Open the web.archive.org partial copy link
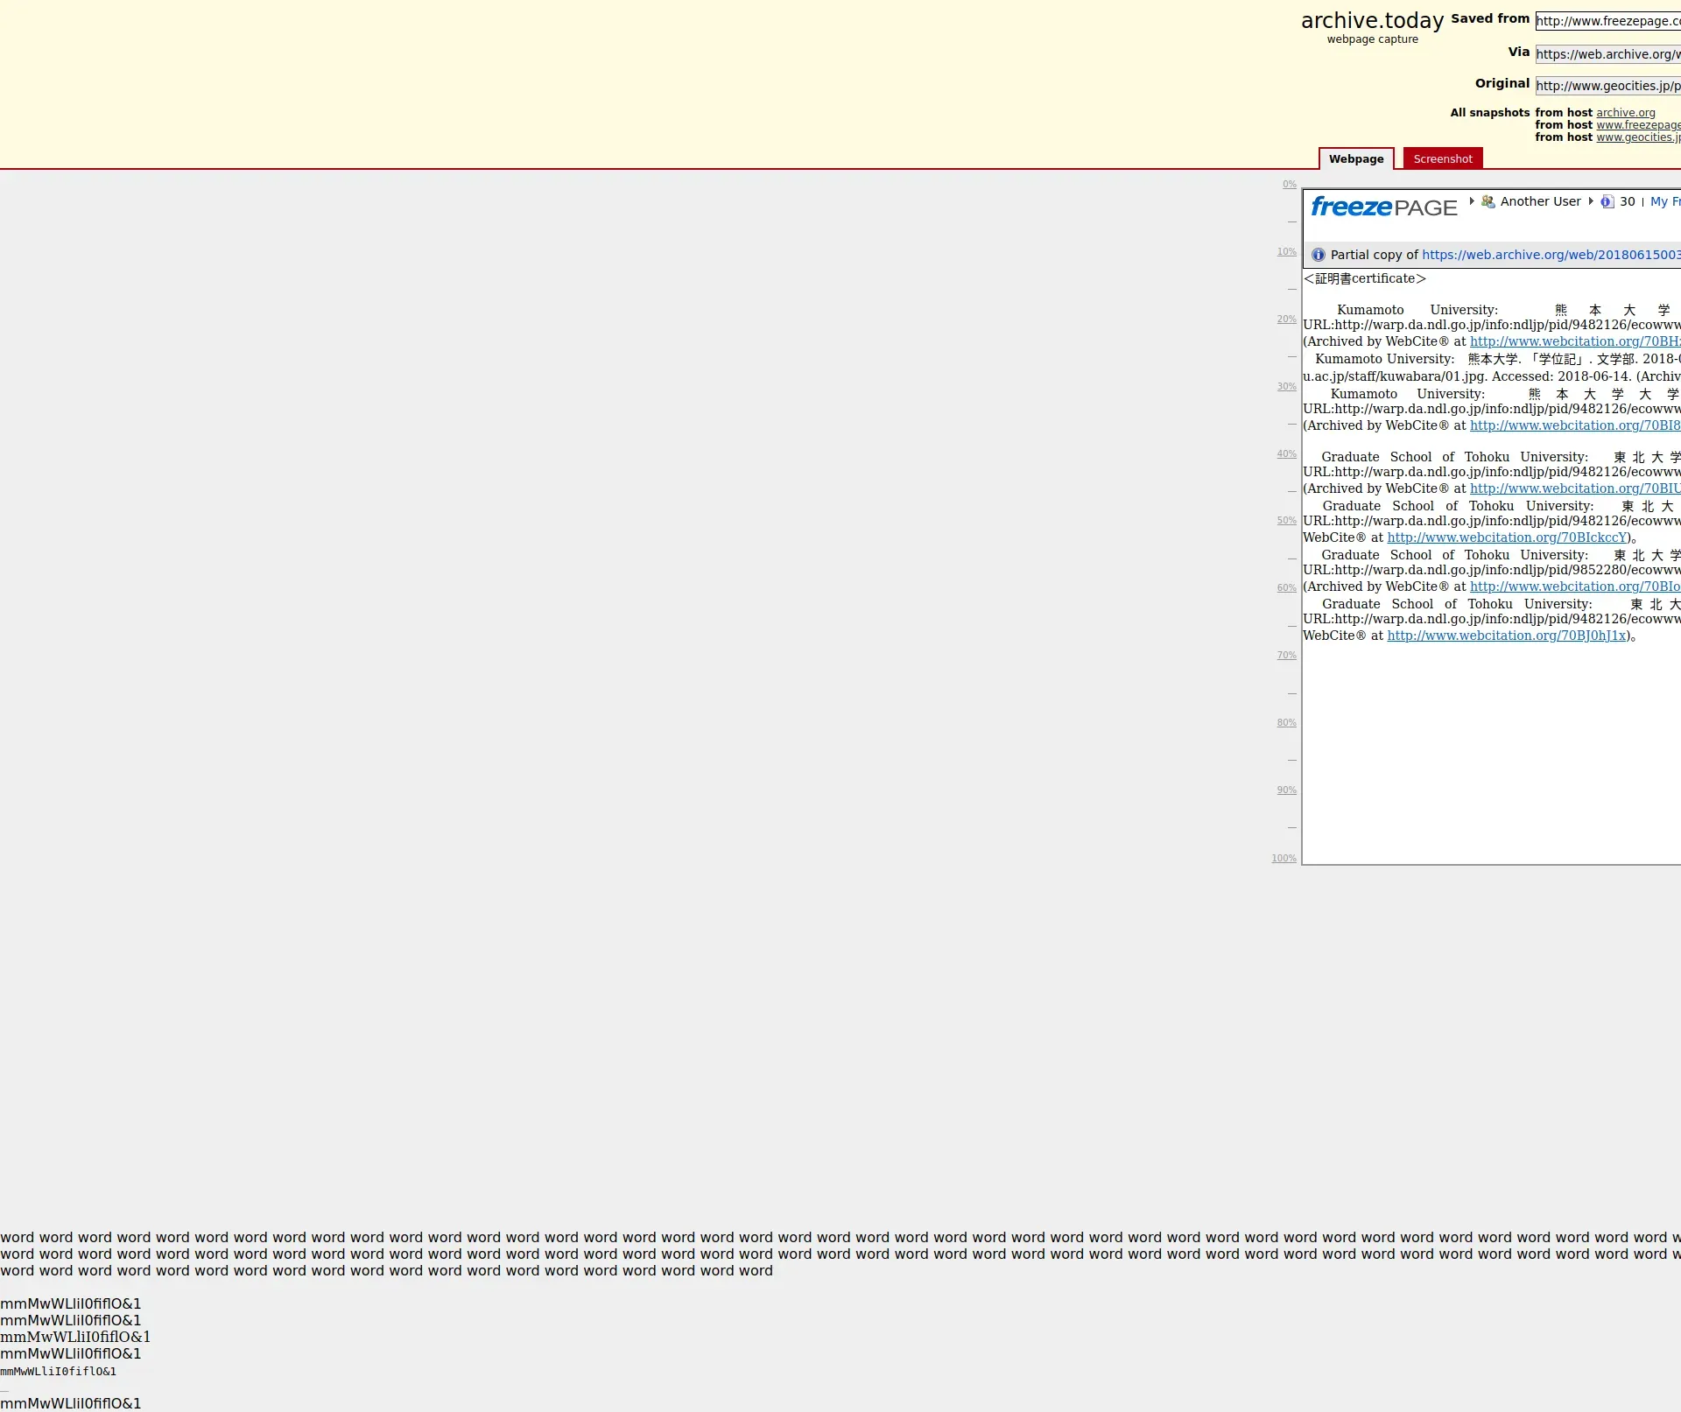 pyautogui.click(x=1550, y=255)
